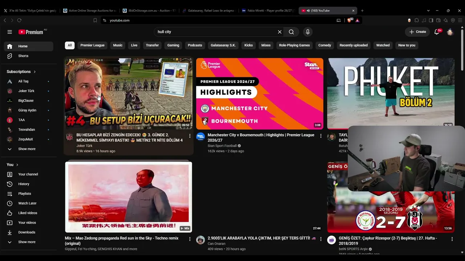Reload the page
465x261 pixels.
click(x=19, y=20)
